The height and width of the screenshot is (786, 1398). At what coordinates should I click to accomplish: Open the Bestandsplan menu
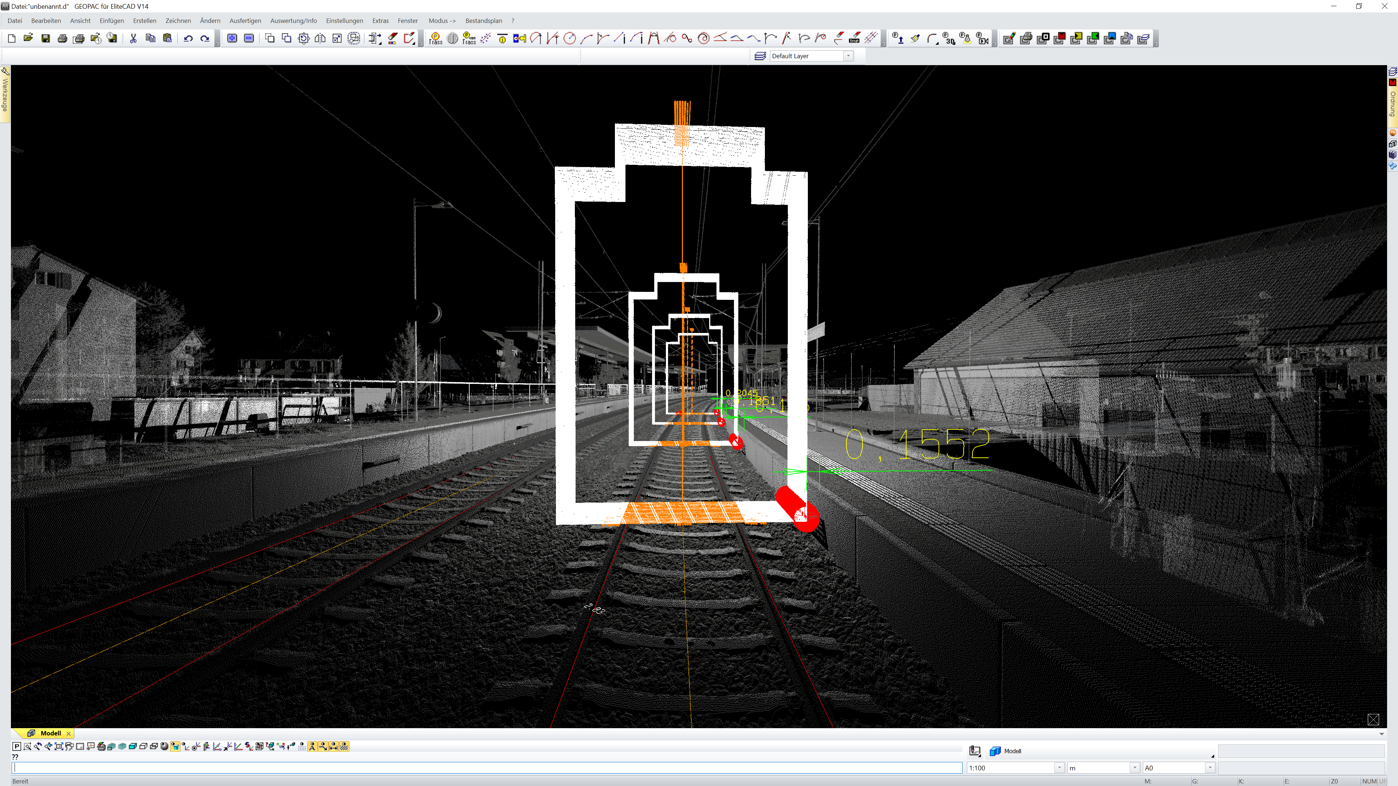pyautogui.click(x=483, y=21)
